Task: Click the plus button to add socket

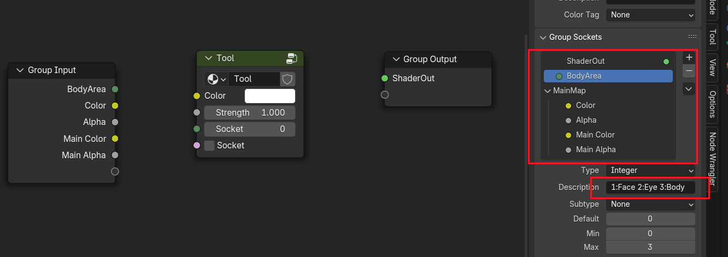Action: coord(689,57)
